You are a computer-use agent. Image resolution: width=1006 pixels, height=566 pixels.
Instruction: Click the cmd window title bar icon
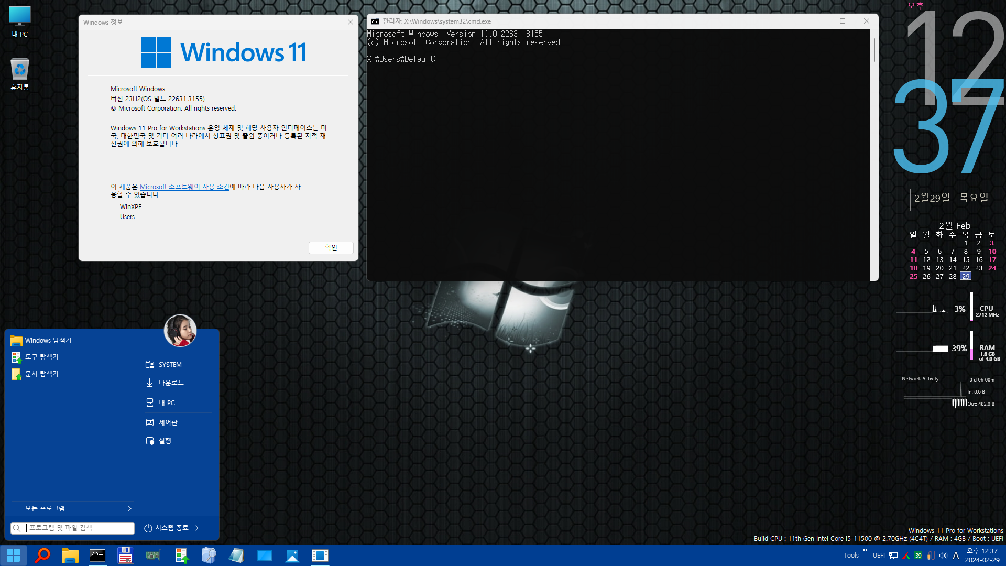click(375, 21)
